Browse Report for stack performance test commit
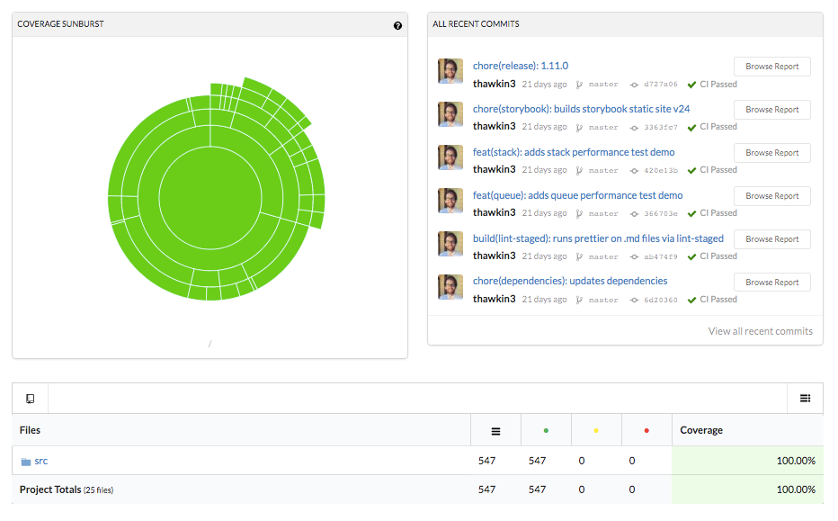838x521 pixels. (771, 153)
